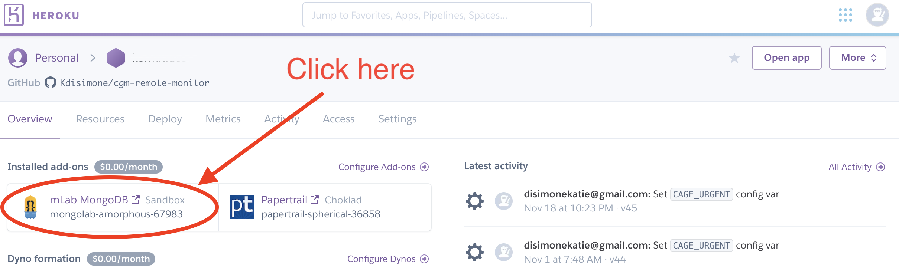
Task: Open the app switcher grid icon
Action: tap(845, 15)
